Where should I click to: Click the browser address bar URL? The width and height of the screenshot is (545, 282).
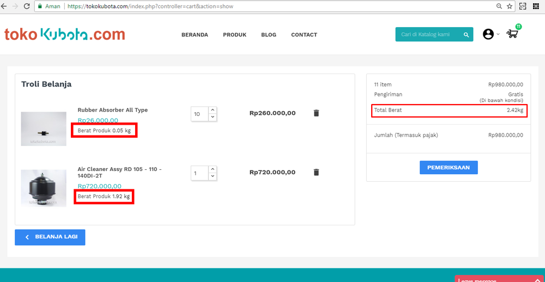150,6
